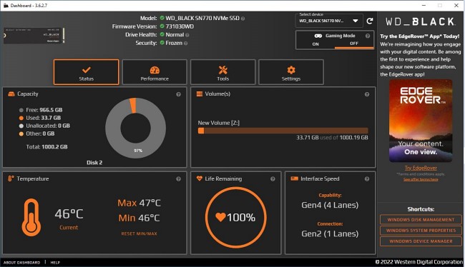Switch to the Performance tab

pos(155,72)
